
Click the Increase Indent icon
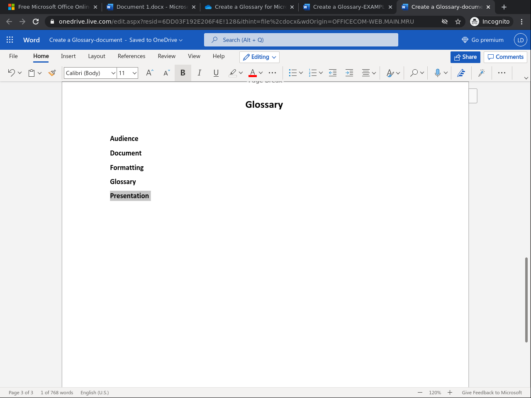click(349, 73)
